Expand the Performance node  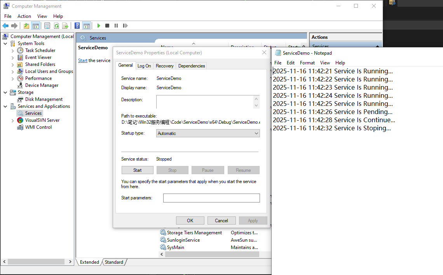point(13,78)
